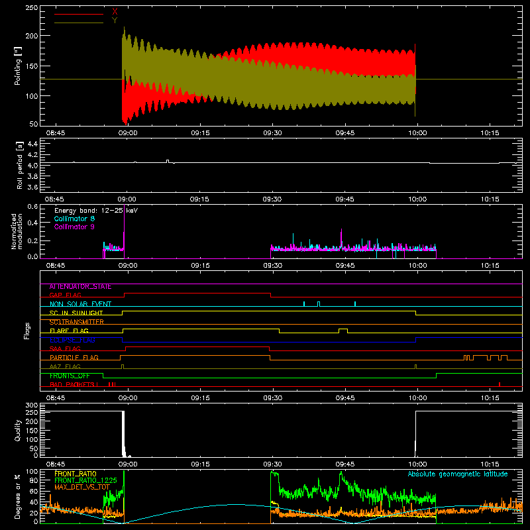Click "Absolute geomagnetic latitude" legend text
The width and height of the screenshot is (530, 530).
point(458,474)
